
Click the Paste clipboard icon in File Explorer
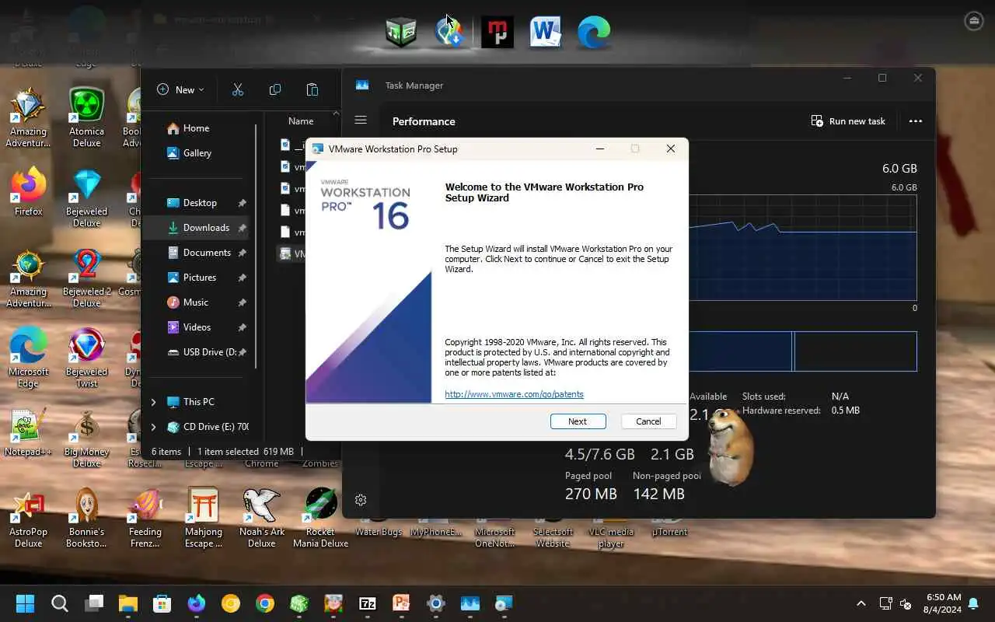click(312, 89)
